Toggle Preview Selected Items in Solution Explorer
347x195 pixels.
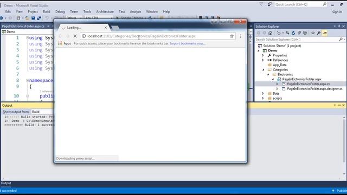[325, 33]
